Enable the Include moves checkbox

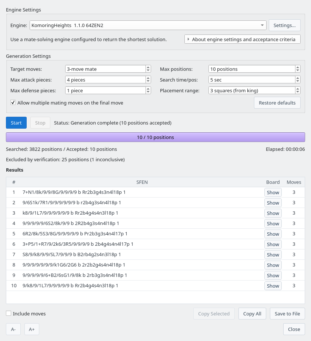click(9, 313)
